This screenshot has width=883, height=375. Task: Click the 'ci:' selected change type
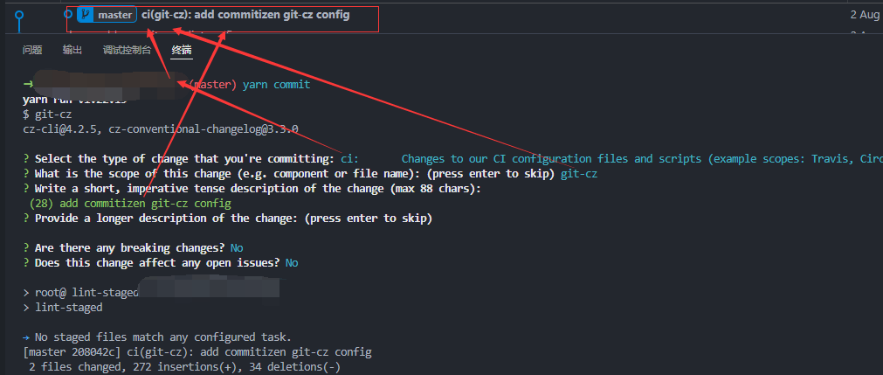pyautogui.click(x=349, y=159)
